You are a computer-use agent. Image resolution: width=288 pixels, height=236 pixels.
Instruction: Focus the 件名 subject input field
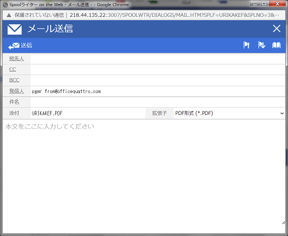click(158, 102)
